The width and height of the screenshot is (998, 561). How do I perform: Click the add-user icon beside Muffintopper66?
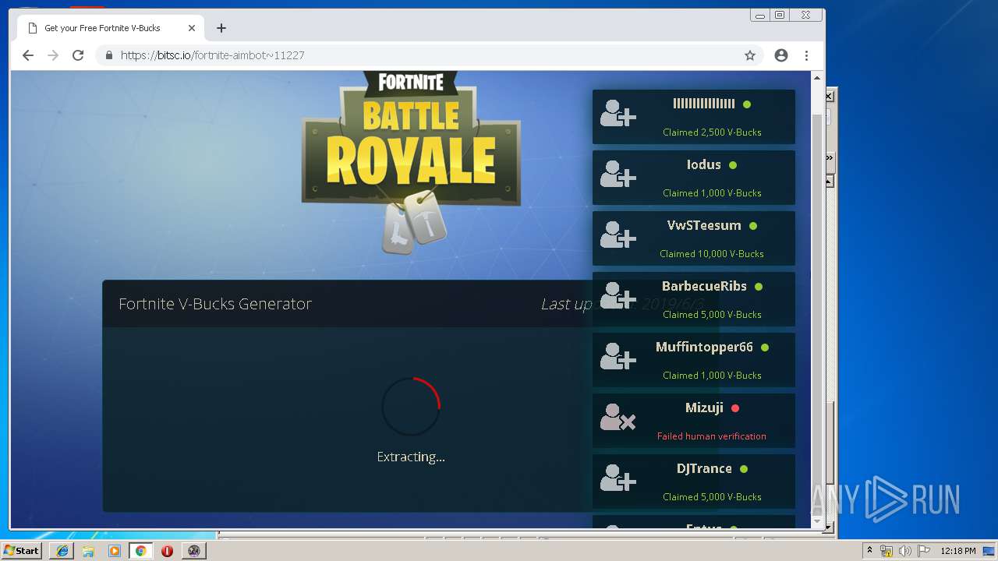618,356
